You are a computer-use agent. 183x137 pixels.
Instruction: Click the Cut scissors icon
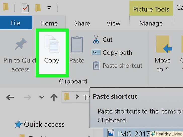point(96,40)
